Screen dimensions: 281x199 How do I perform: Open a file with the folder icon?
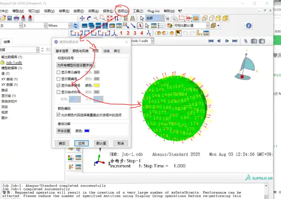tap(3, 18)
